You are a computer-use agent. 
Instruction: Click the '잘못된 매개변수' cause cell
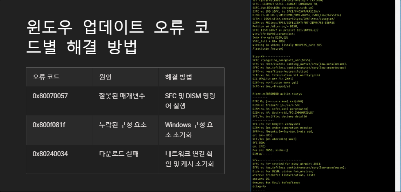point(125,101)
